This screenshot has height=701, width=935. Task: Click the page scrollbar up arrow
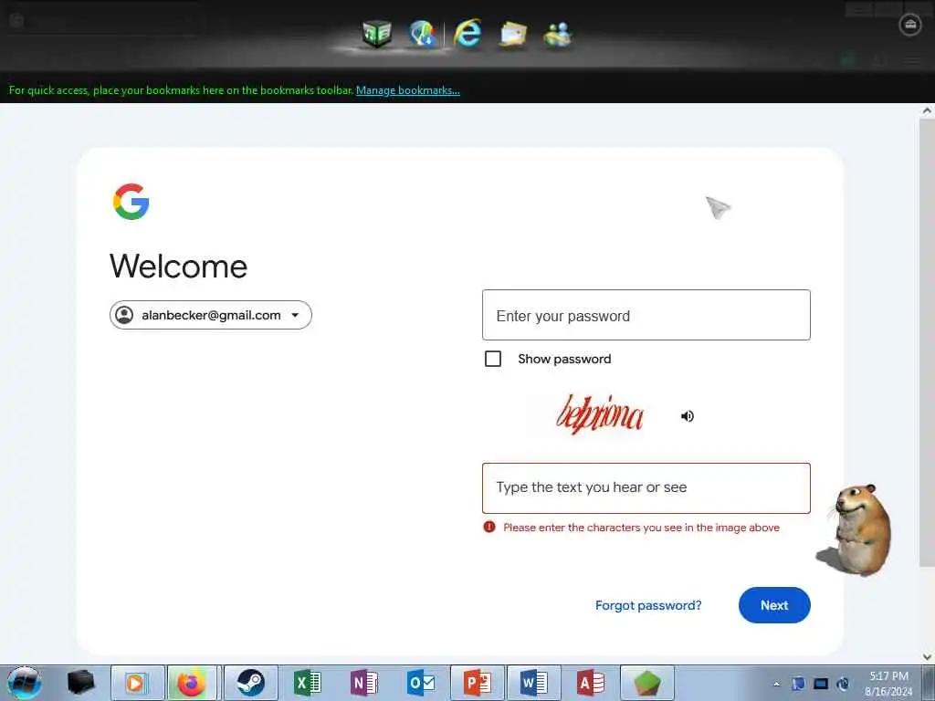927,110
